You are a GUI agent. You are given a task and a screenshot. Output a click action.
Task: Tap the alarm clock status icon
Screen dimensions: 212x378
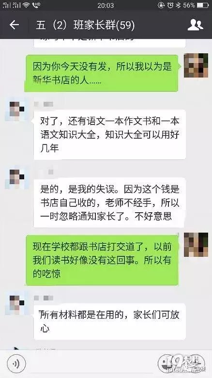point(170,5)
